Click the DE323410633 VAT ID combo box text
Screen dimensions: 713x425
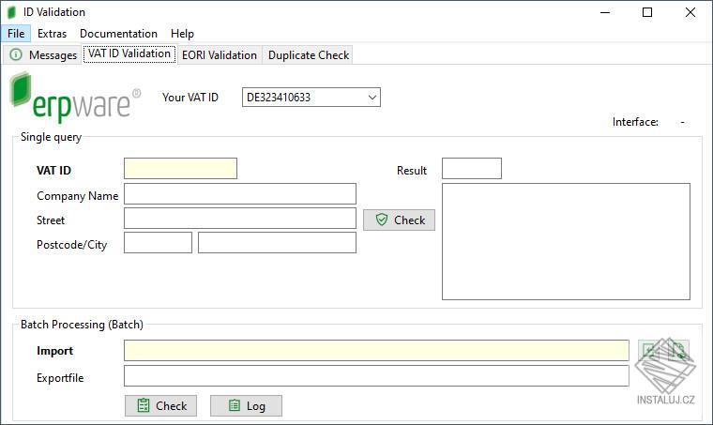pos(279,98)
